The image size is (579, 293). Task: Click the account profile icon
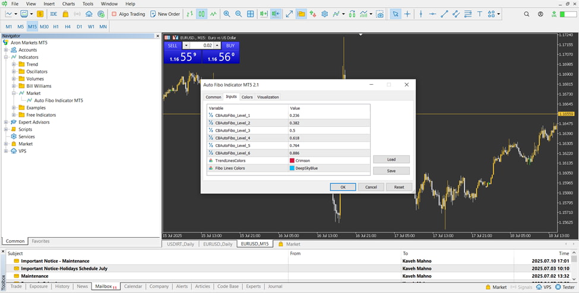coord(540,14)
